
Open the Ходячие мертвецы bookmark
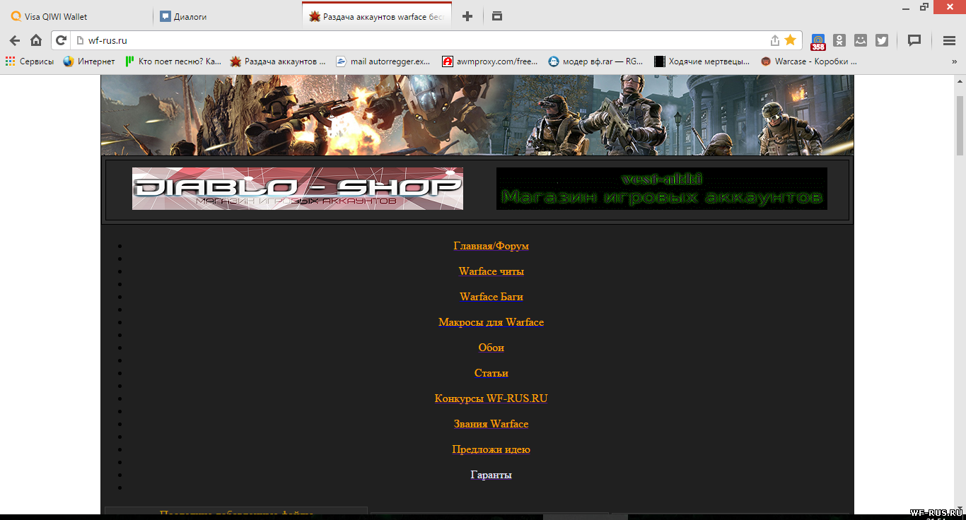pyautogui.click(x=702, y=61)
